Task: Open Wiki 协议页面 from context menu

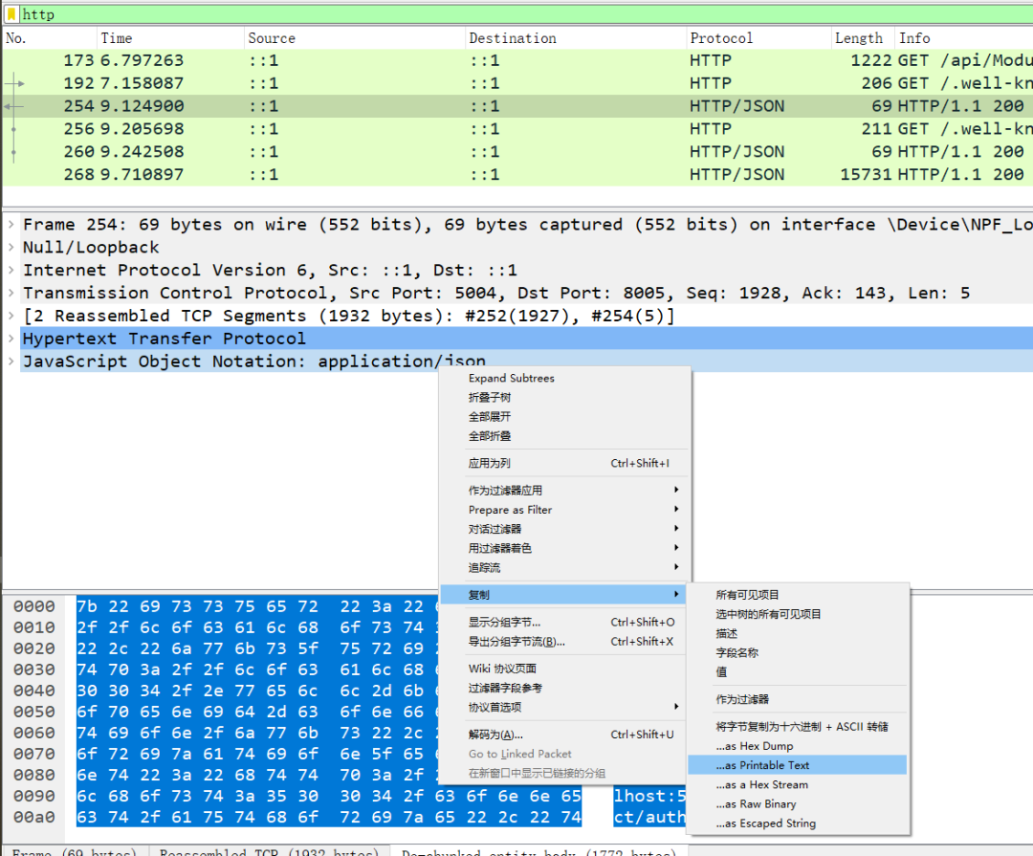Action: point(564,669)
